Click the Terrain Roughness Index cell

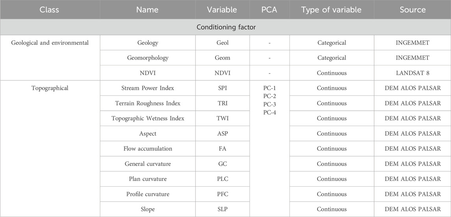(147, 103)
